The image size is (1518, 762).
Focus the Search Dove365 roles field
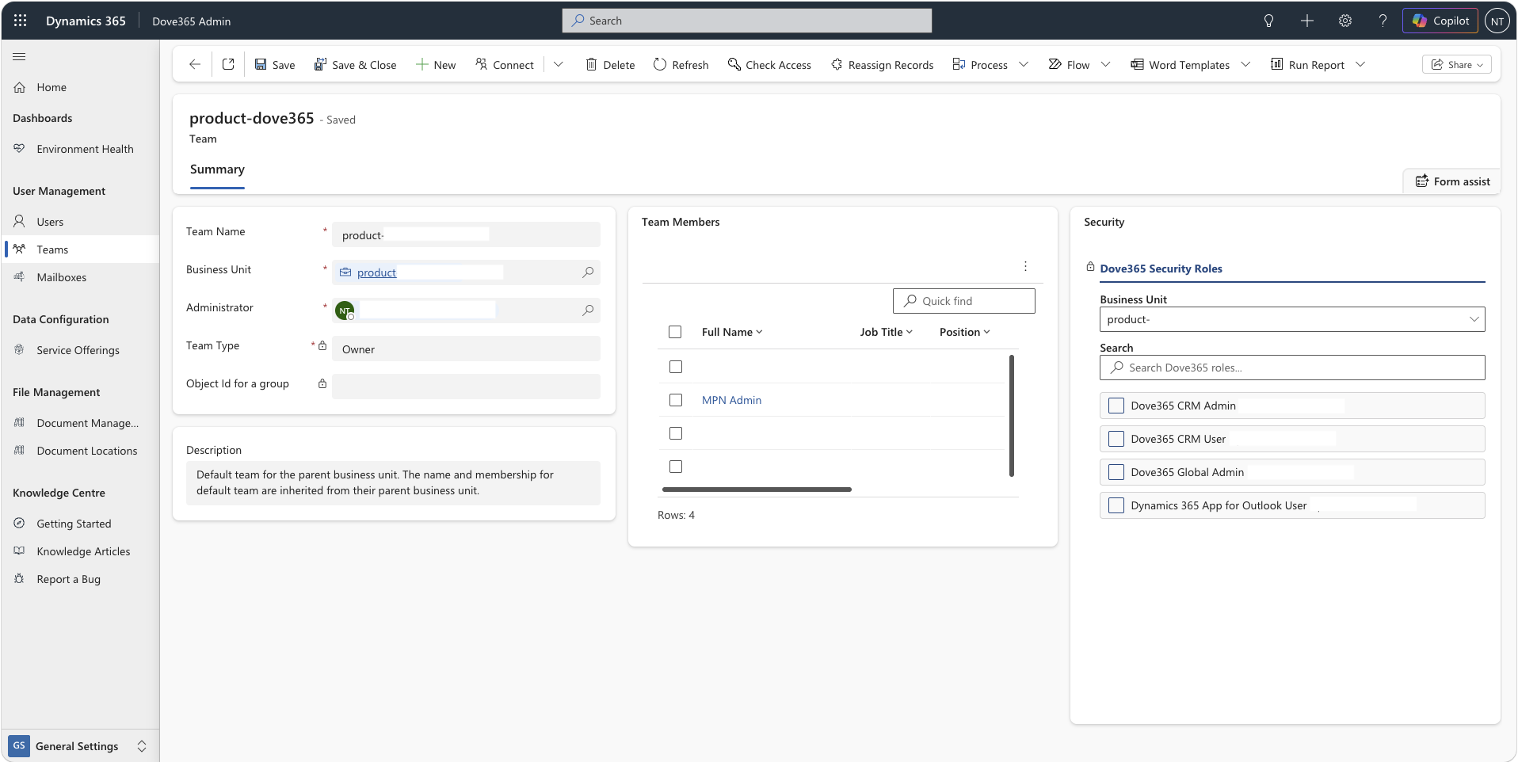coord(1292,368)
